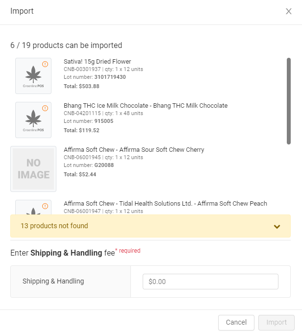Click Sativa! 15g Dried Flower cannabis leaf image
The width and height of the screenshot is (302, 332).
pos(33,75)
